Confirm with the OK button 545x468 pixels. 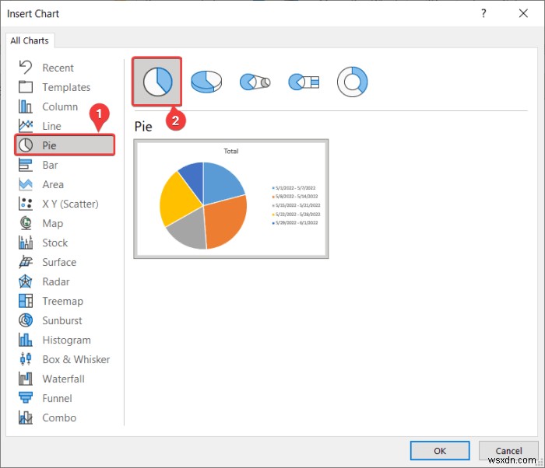tap(440, 451)
